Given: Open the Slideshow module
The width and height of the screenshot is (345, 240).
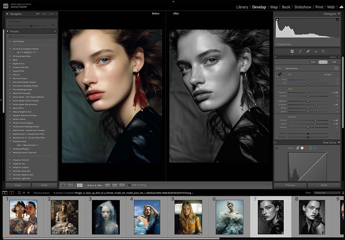Looking at the screenshot, I should coord(303,7).
